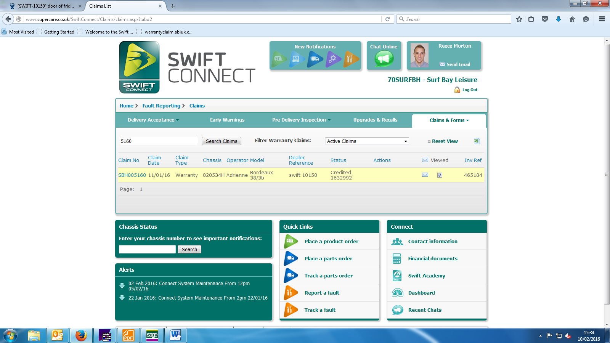This screenshot has width=610, height=343.
Task: Click the chassis number input field
Action: click(147, 249)
